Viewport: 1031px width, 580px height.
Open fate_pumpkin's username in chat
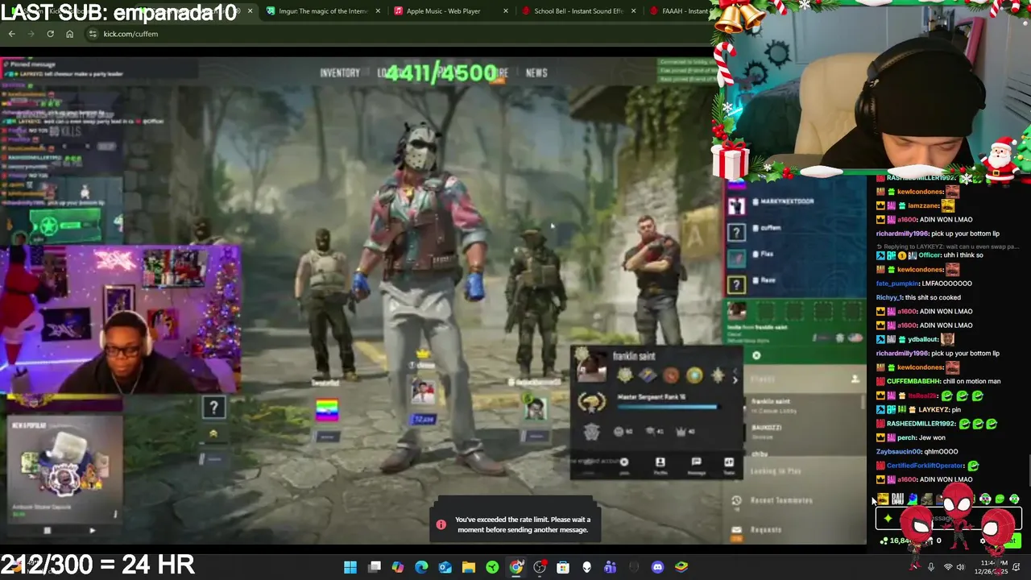point(899,284)
